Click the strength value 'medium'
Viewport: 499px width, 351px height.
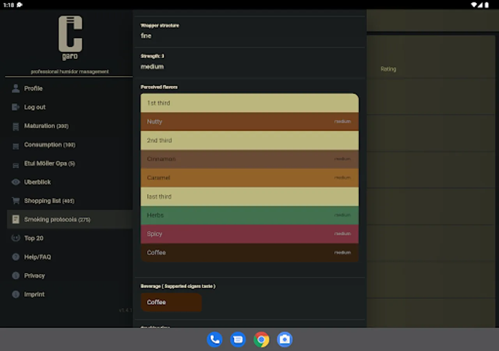tap(152, 67)
